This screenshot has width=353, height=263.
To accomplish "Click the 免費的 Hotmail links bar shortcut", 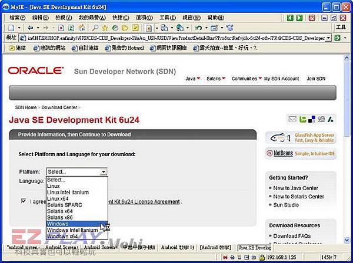I will pos(125,48).
